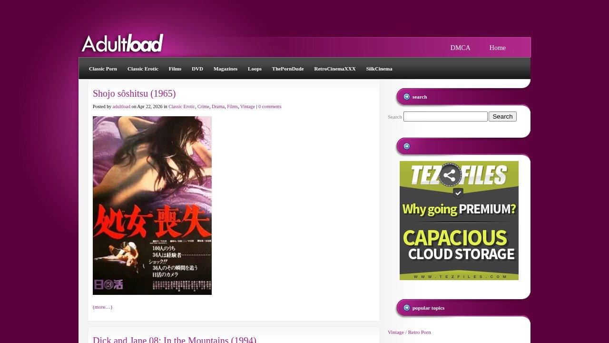Select DVD in the navigation bar
The width and height of the screenshot is (609, 343).
(197, 69)
